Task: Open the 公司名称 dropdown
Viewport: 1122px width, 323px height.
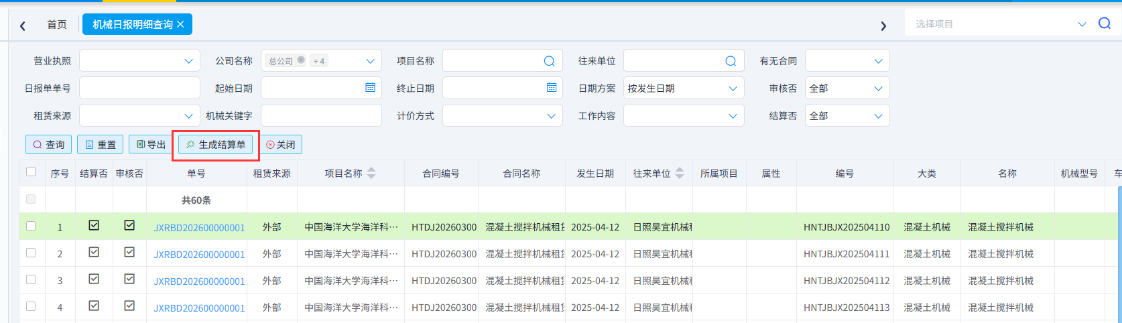Action: pyautogui.click(x=321, y=60)
